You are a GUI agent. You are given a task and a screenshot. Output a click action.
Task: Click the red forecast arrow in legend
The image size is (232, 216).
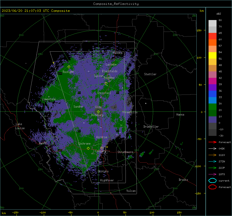coord(212,142)
